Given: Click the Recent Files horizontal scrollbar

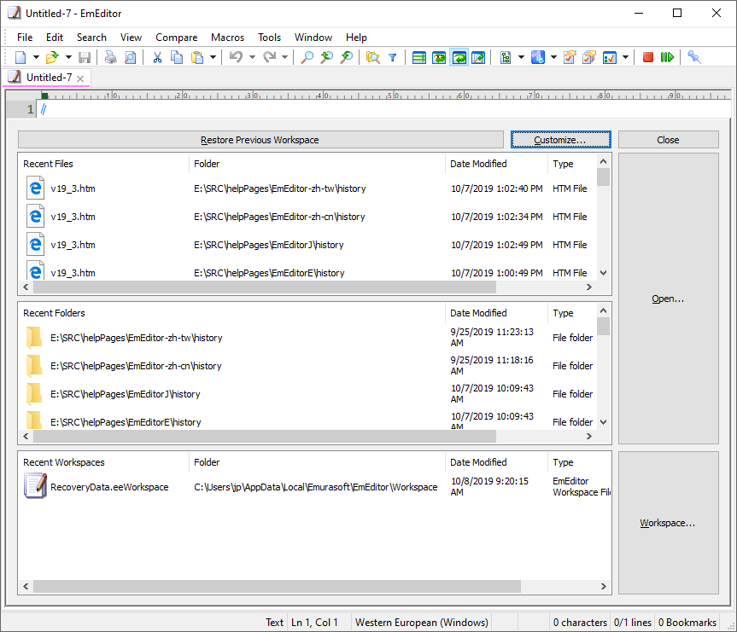Looking at the screenshot, I should point(265,287).
